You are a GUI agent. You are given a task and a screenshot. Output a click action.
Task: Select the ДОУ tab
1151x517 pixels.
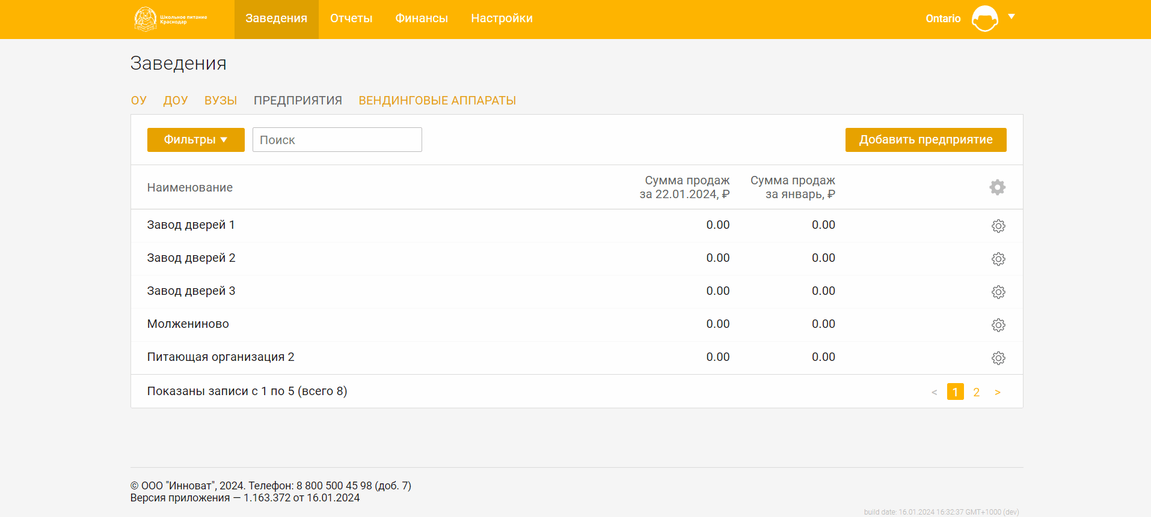[176, 100]
